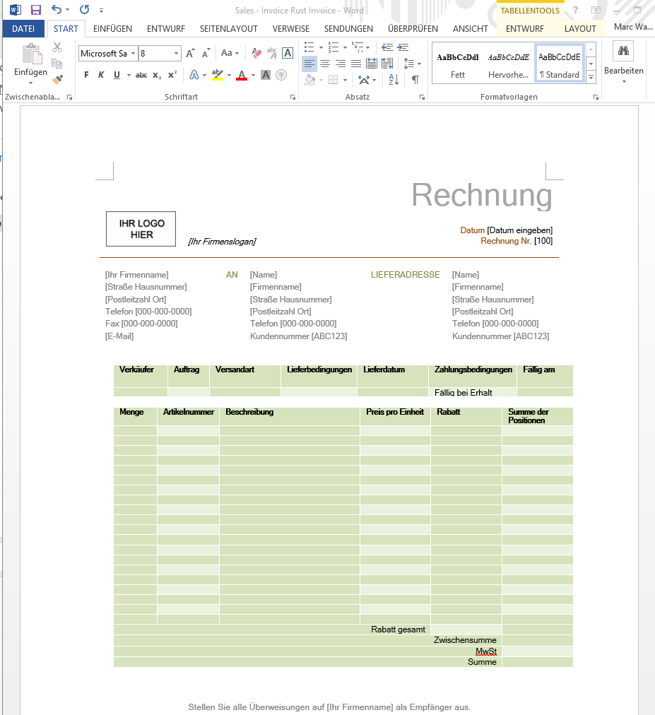Apply character shading gray A
655x715 pixels.
pos(266,75)
